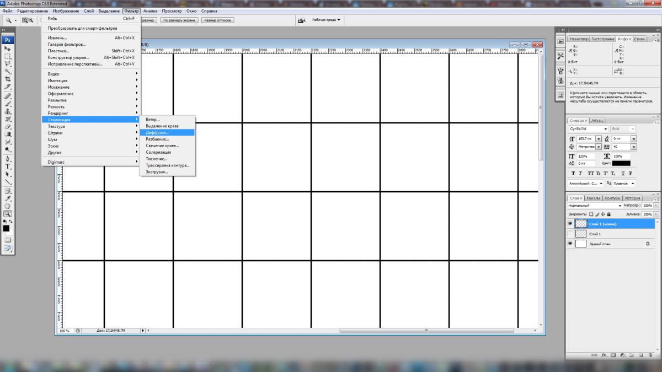Image resolution: width=662 pixels, height=372 pixels.
Task: Open the Изображение menu in menu bar
Action: coord(66,11)
